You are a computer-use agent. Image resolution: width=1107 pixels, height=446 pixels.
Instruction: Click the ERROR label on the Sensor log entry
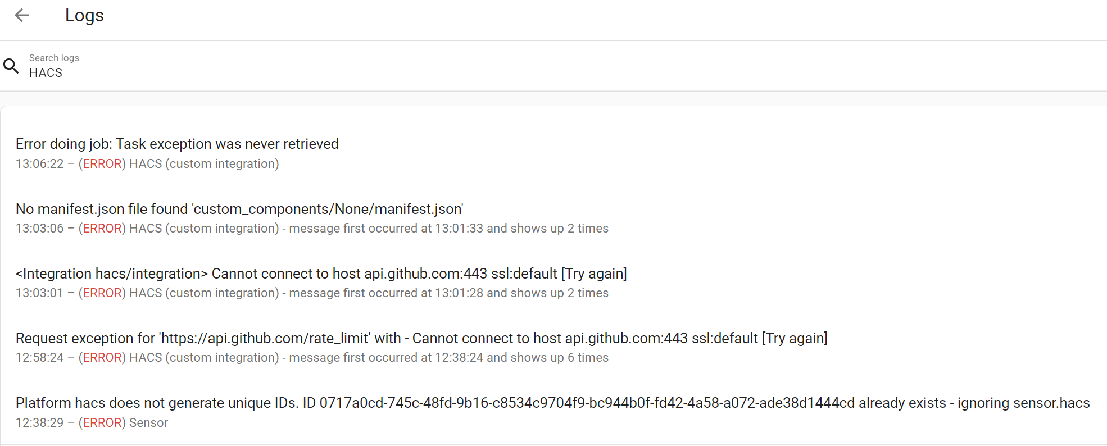[102, 422]
